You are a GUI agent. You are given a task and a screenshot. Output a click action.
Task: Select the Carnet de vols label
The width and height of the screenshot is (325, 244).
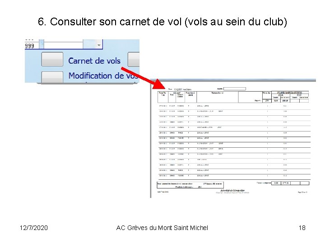point(94,61)
